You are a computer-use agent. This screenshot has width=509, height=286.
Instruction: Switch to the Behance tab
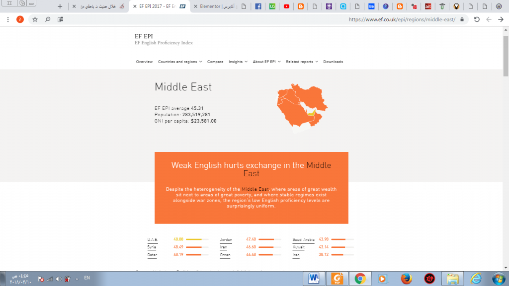pyautogui.click(x=371, y=6)
